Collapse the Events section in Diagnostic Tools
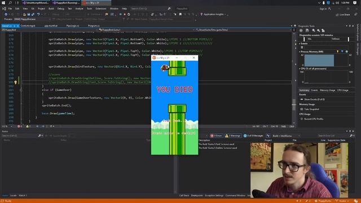This screenshot has width=361, height=203. (x=300, y=43)
